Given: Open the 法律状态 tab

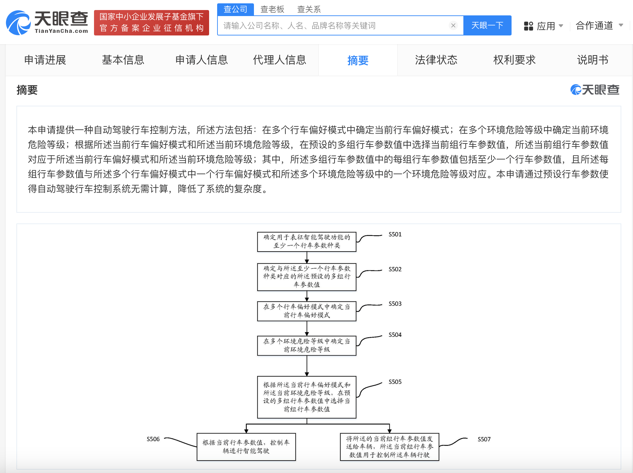Looking at the screenshot, I should [x=436, y=60].
